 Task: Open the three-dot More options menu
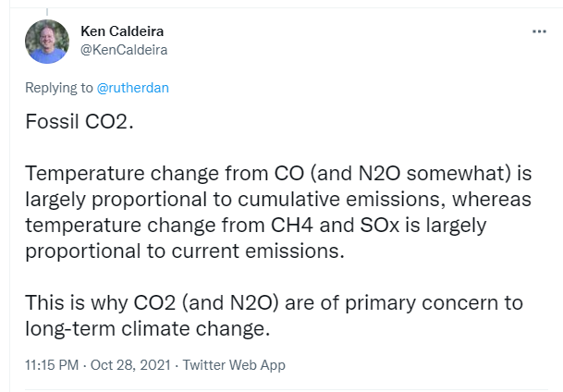click(539, 31)
